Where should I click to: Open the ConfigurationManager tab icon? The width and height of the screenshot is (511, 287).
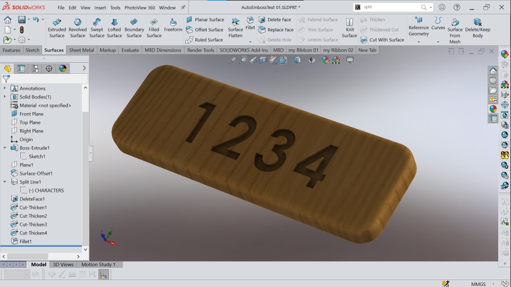tap(35, 69)
